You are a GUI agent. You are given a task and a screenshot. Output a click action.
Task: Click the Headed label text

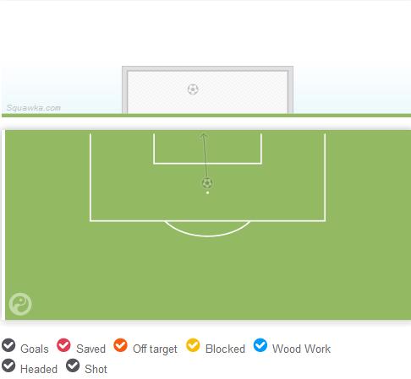point(39,369)
